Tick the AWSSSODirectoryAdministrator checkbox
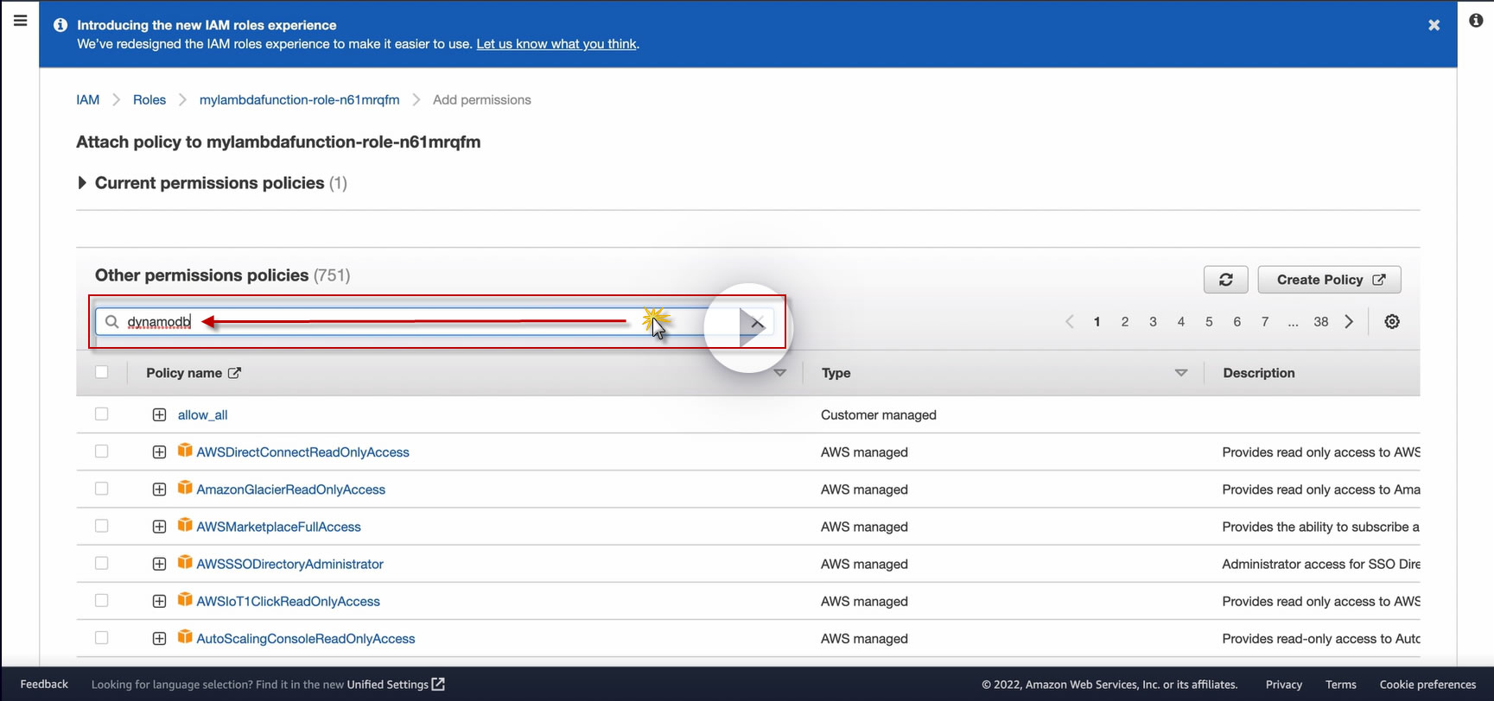This screenshot has height=701, width=1494. 102,563
